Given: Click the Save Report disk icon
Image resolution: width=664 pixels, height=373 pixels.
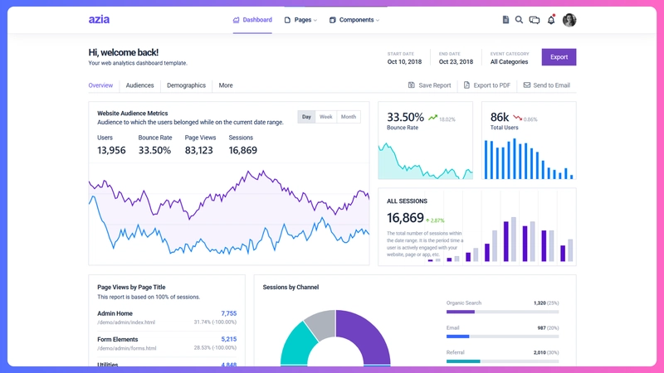Looking at the screenshot, I should click(x=412, y=85).
